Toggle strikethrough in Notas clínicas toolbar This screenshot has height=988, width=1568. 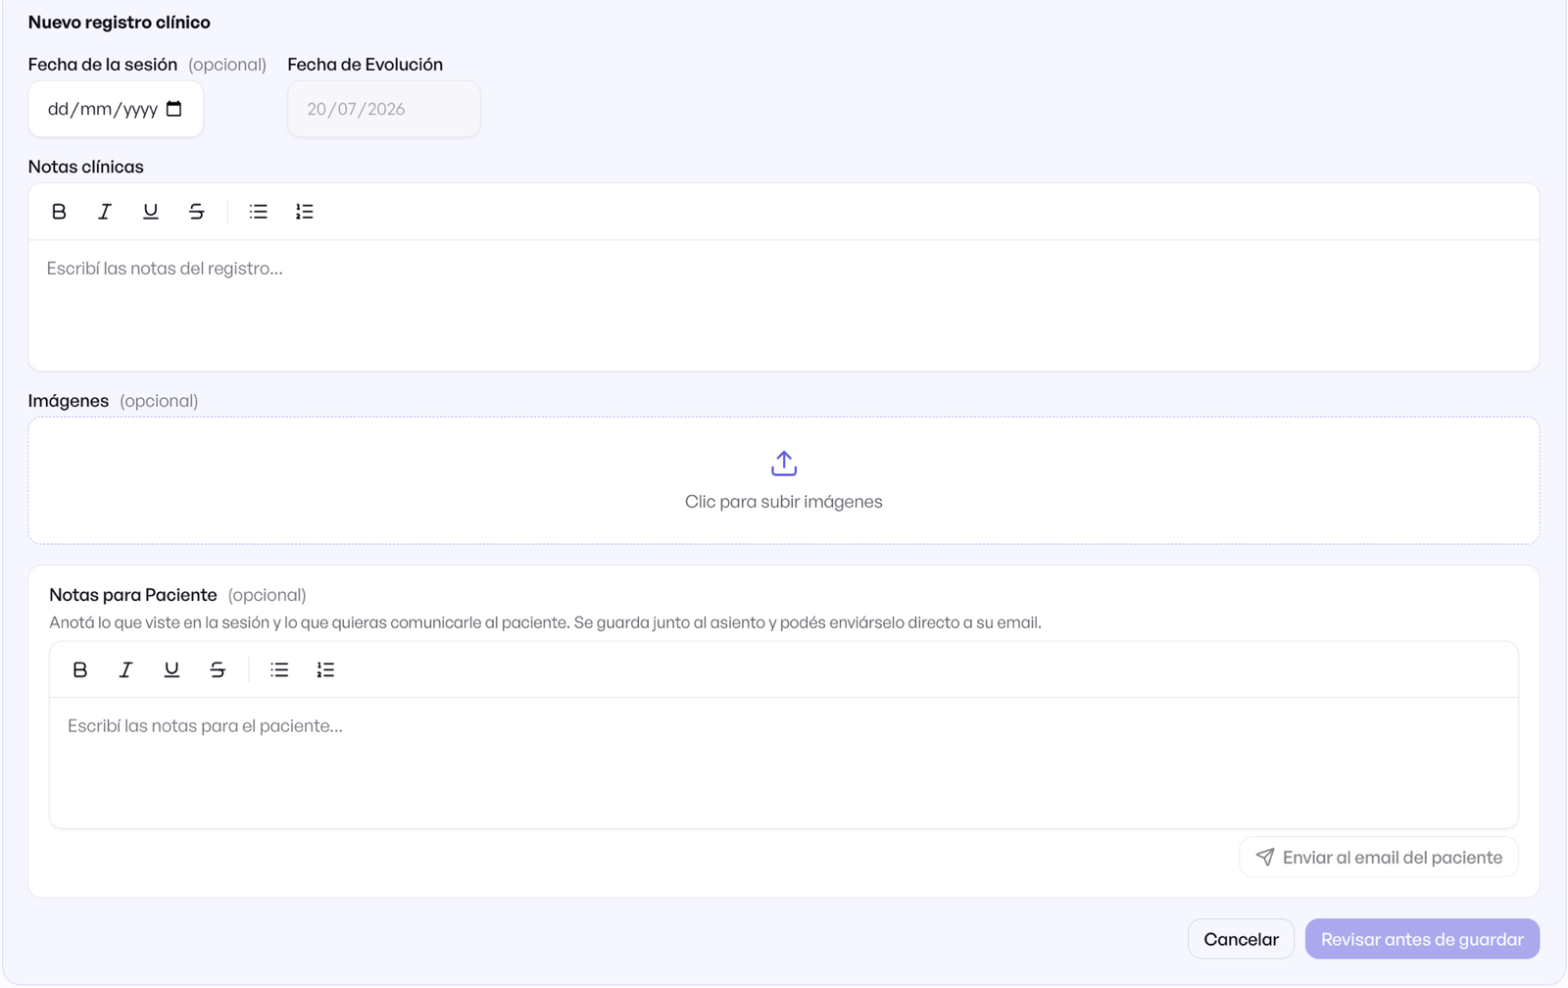click(197, 212)
